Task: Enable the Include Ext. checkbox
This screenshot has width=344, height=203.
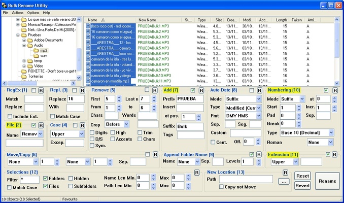Action: click(x=9, y=116)
